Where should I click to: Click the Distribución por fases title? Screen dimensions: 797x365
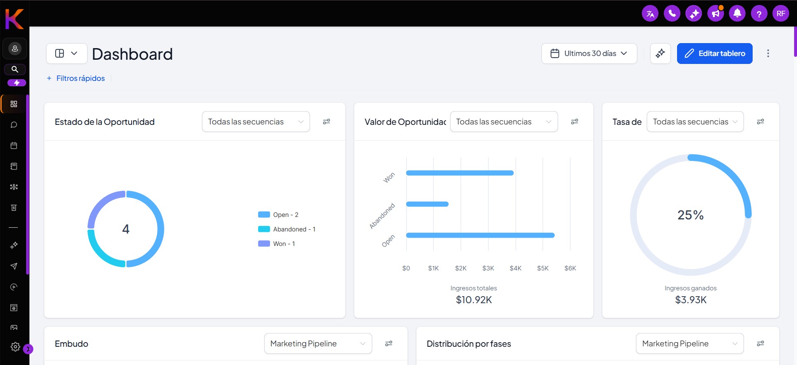point(469,344)
